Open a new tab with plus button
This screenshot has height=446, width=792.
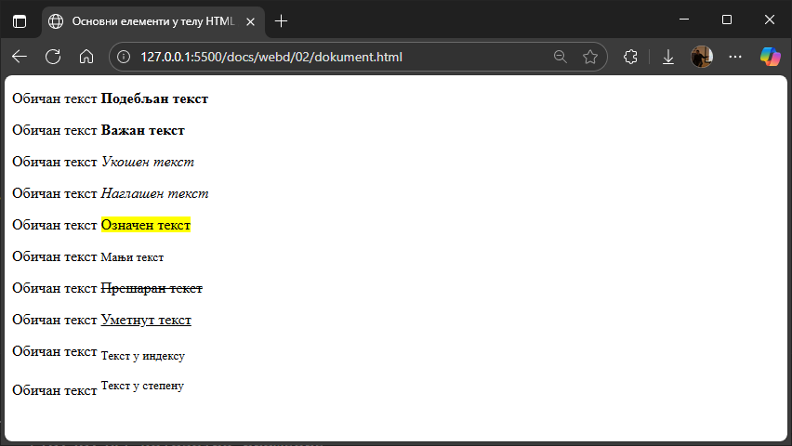[282, 20]
